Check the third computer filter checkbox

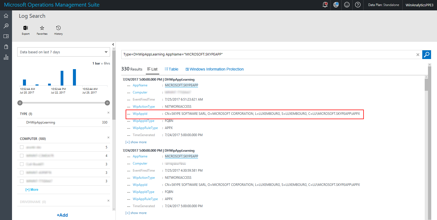[x=22, y=164]
